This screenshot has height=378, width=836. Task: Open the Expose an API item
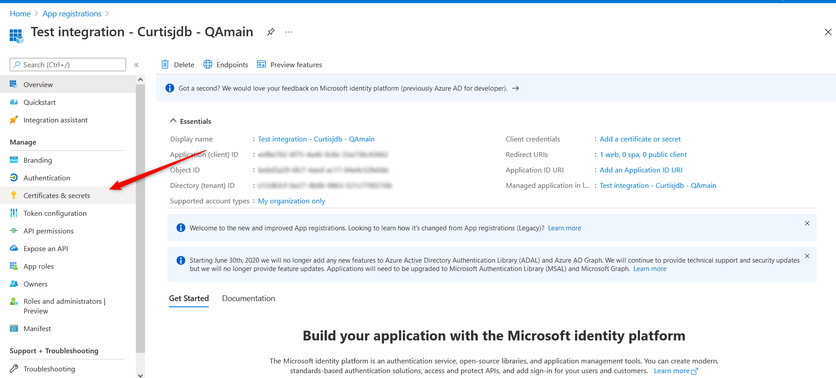(68, 248)
